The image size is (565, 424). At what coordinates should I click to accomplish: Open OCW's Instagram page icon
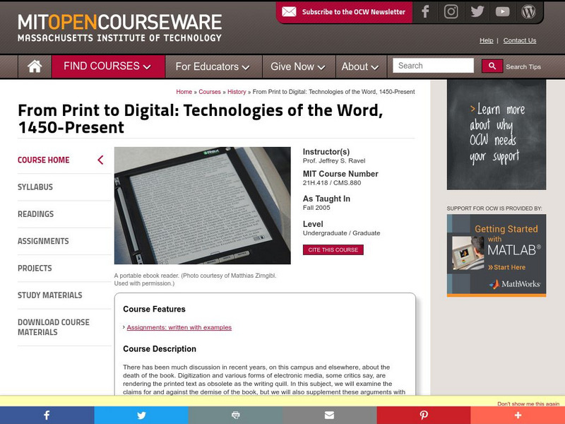[451, 11]
